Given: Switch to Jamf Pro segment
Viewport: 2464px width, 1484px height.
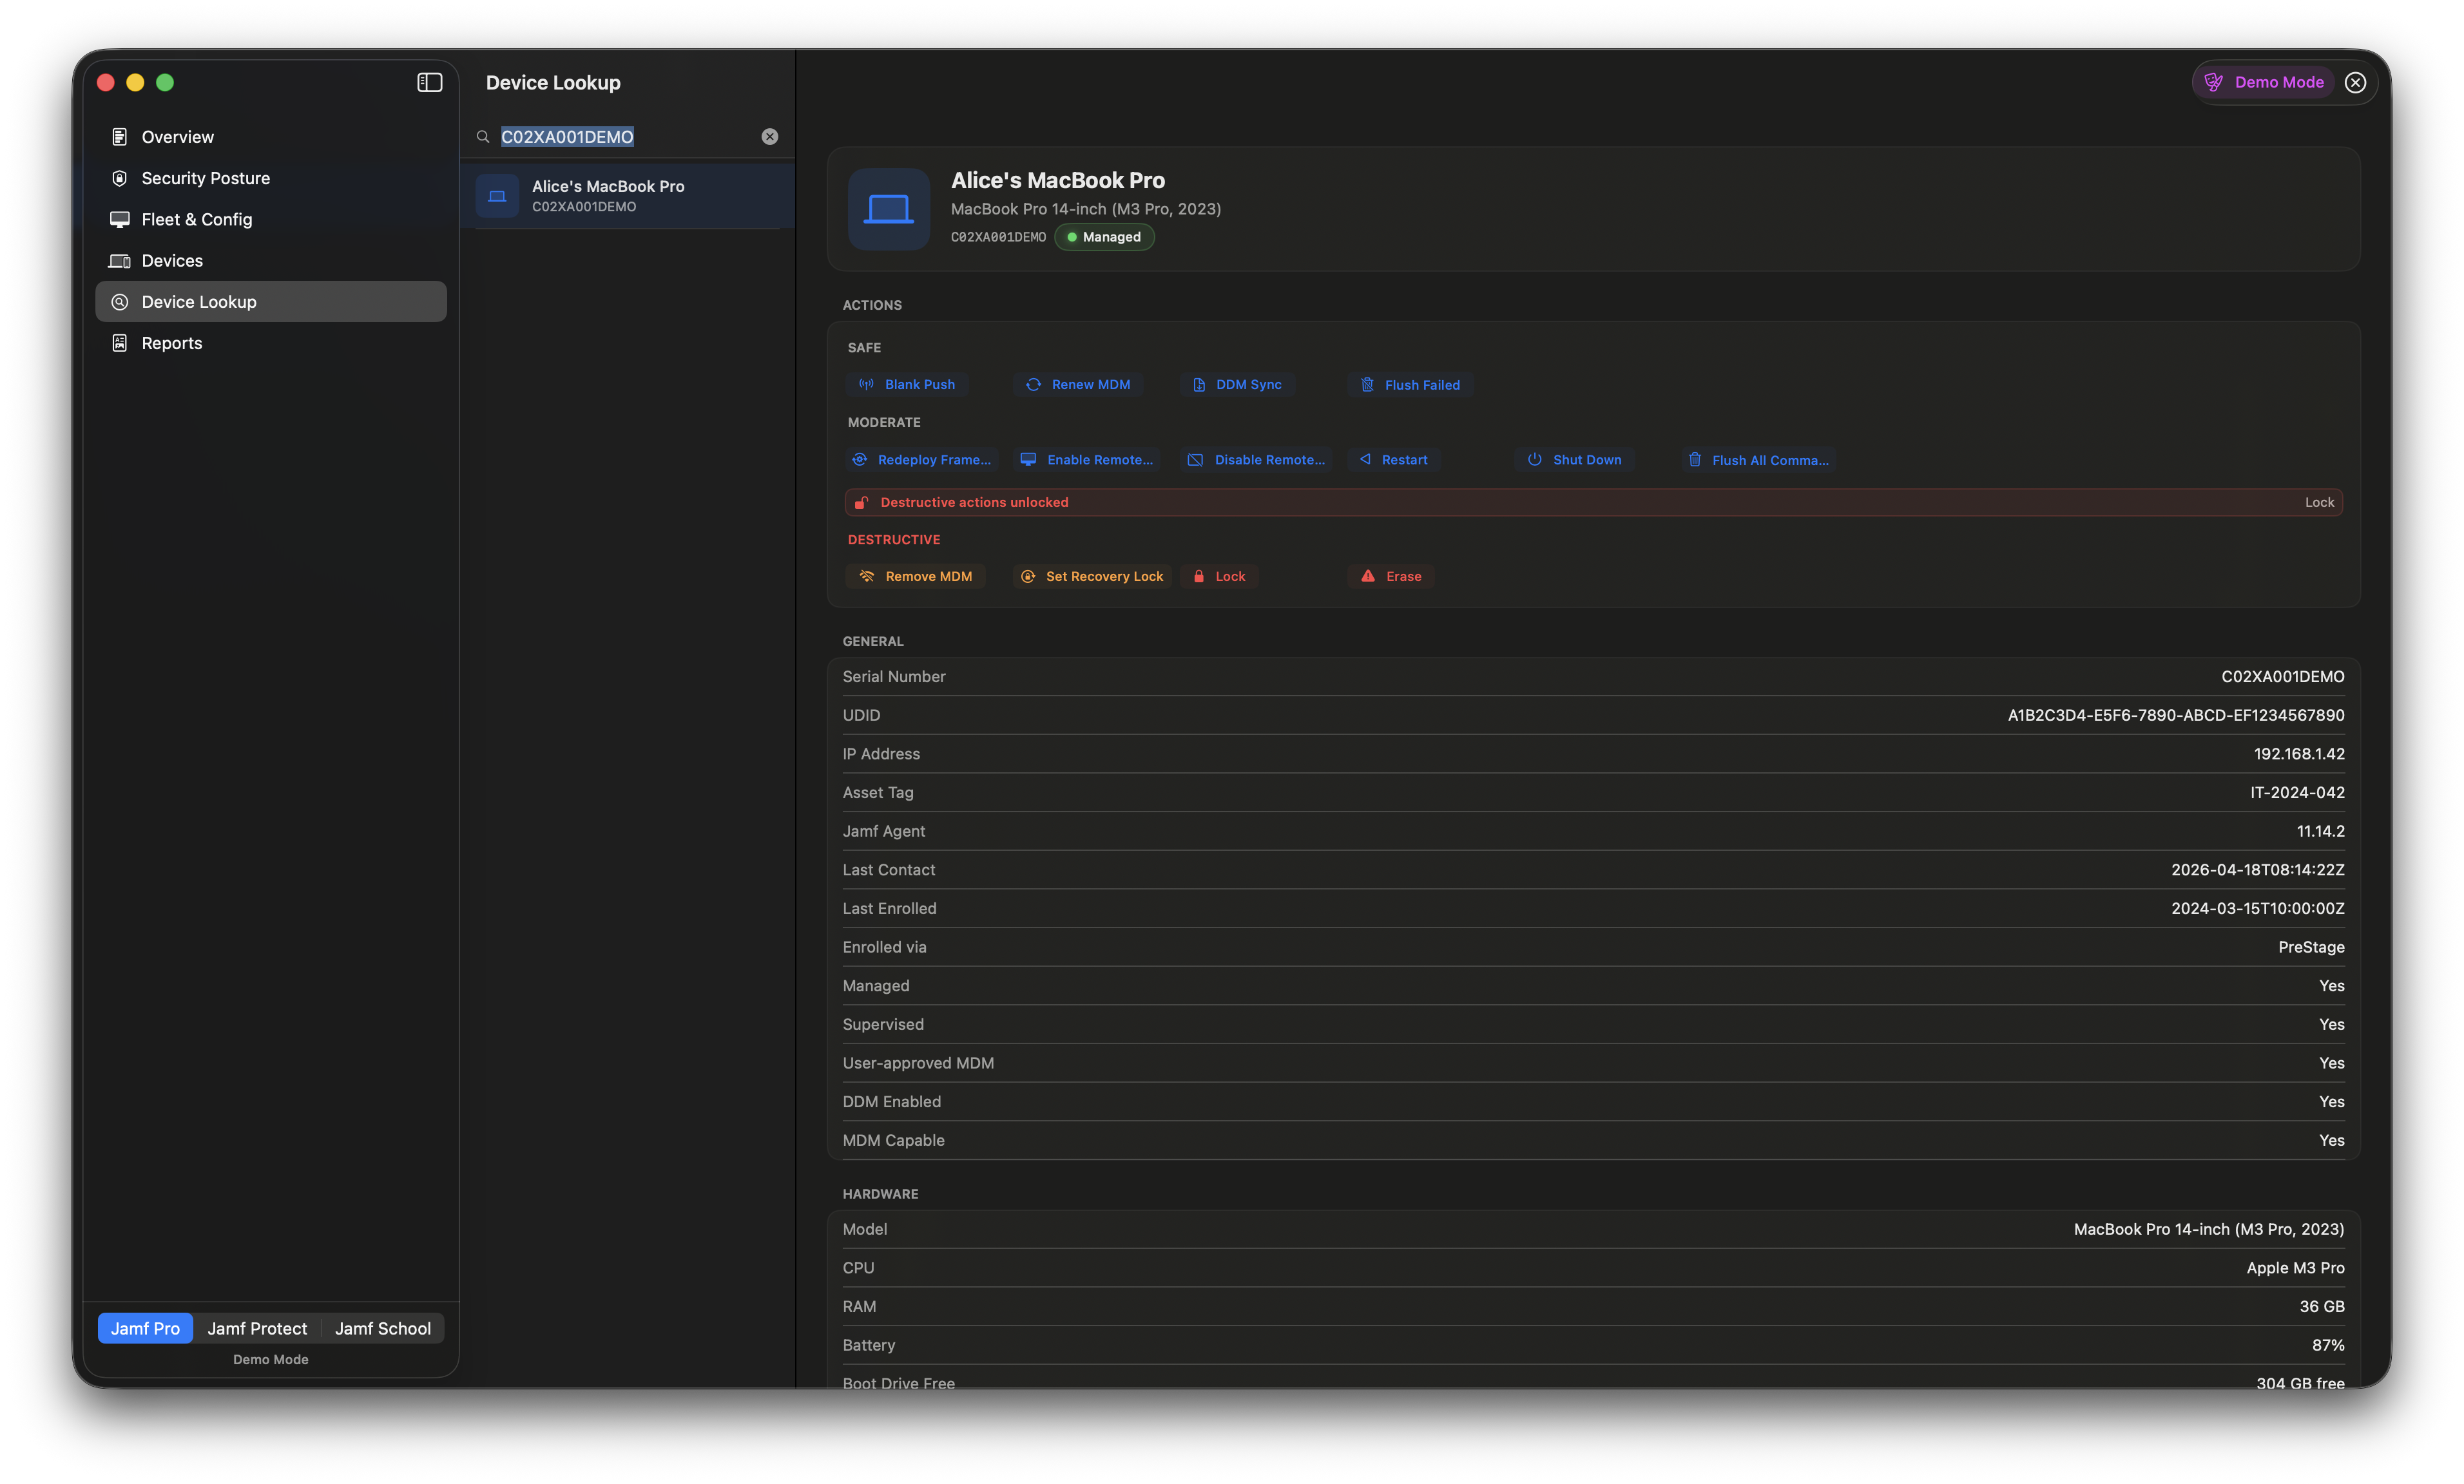Looking at the screenshot, I should (145, 1328).
